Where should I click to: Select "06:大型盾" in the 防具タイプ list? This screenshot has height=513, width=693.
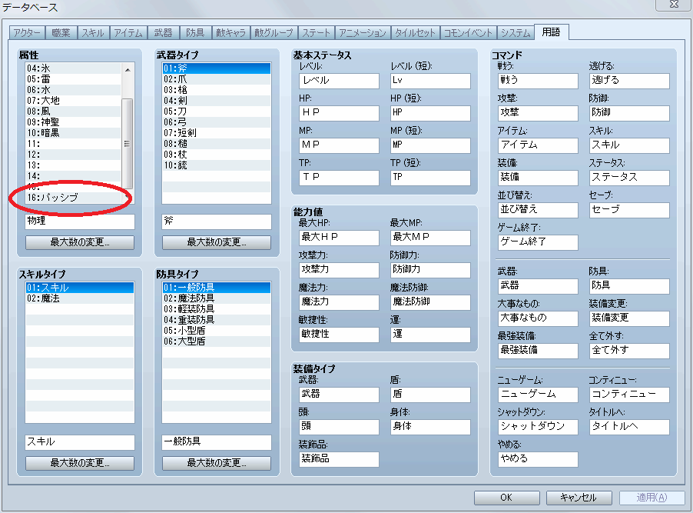click(x=217, y=341)
